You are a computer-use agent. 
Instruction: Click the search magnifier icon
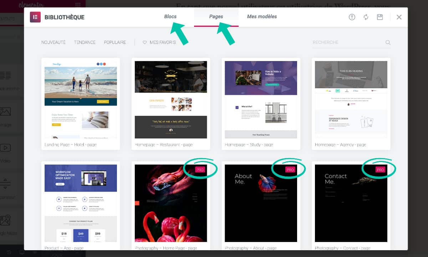point(388,42)
